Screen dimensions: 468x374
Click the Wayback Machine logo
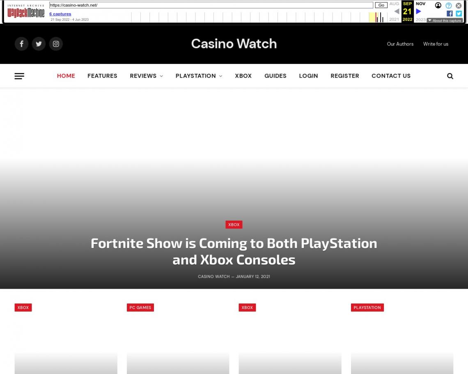(26, 11)
